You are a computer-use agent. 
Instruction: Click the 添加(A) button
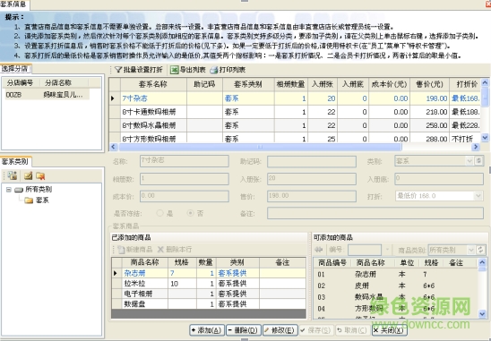coord(207,330)
